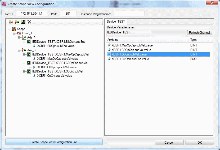The image size is (220, 150).
Task: Select IEDDevice_TEST.XCBR1.MaxOpCap.subVal tree label
Action: click(x=61, y=54)
